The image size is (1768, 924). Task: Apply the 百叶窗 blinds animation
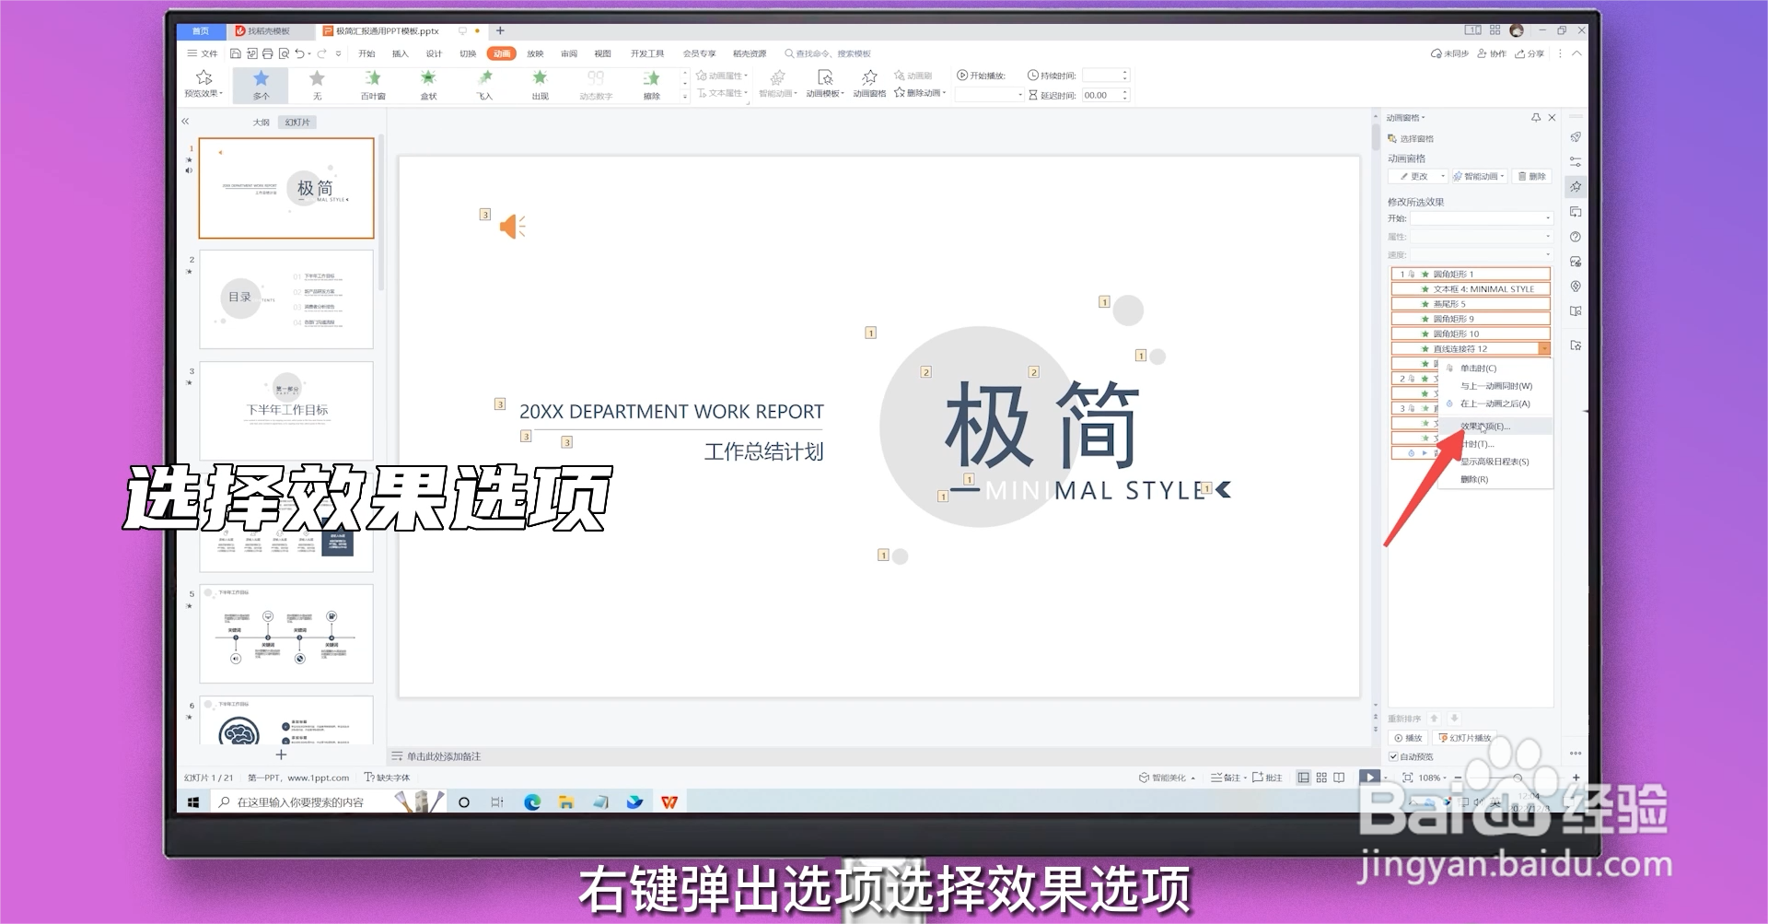click(373, 85)
